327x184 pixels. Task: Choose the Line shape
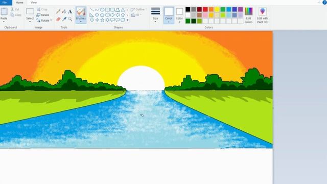tap(92, 10)
